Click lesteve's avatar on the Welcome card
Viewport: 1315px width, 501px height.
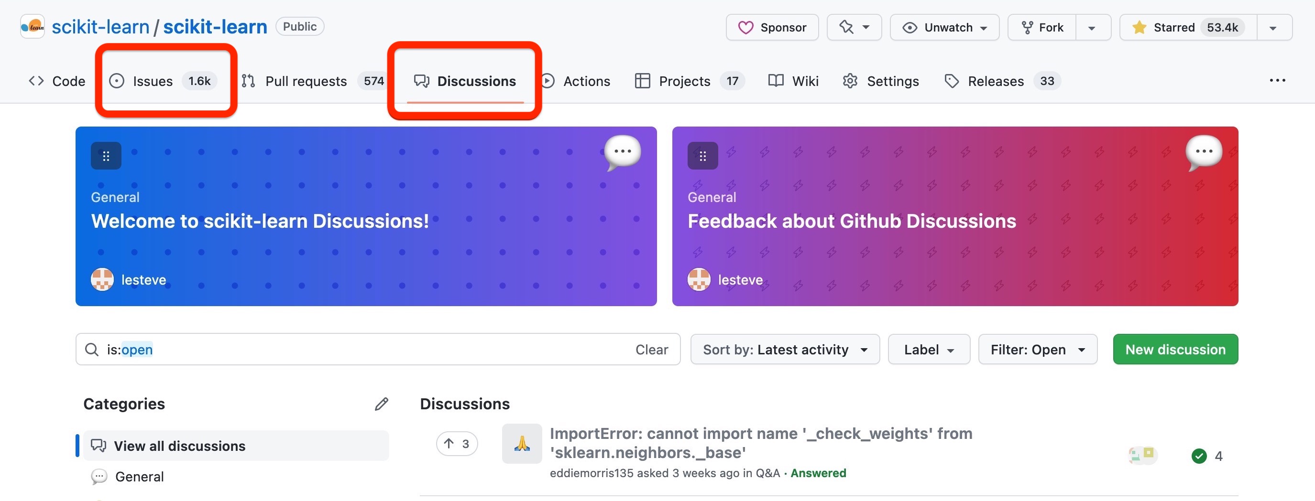(x=102, y=279)
